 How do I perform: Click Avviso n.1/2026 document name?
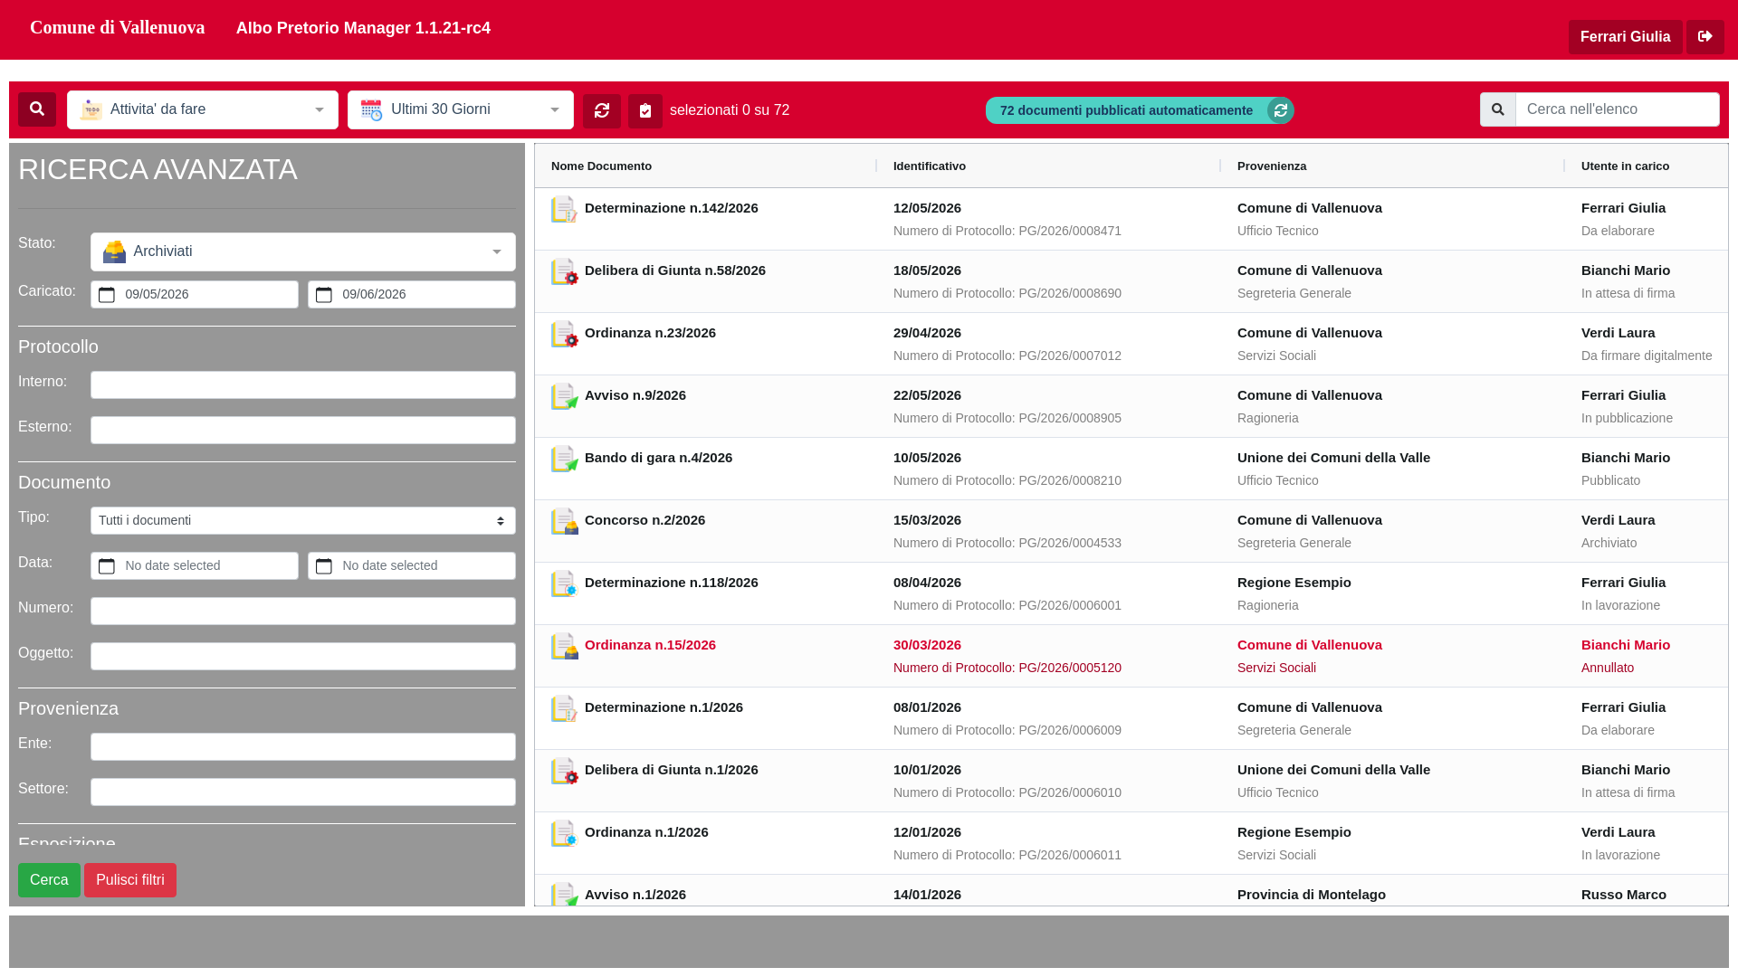coord(635,895)
